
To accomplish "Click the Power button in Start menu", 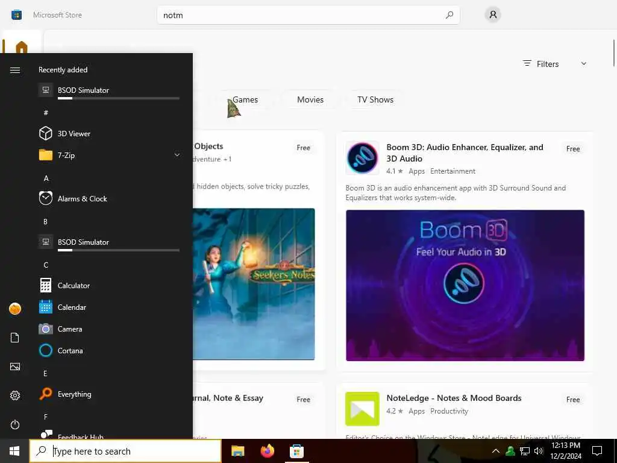I will click(x=15, y=424).
